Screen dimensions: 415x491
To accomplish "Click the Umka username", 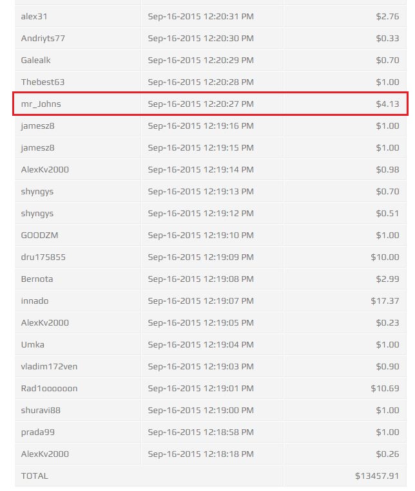I will [x=33, y=344].
